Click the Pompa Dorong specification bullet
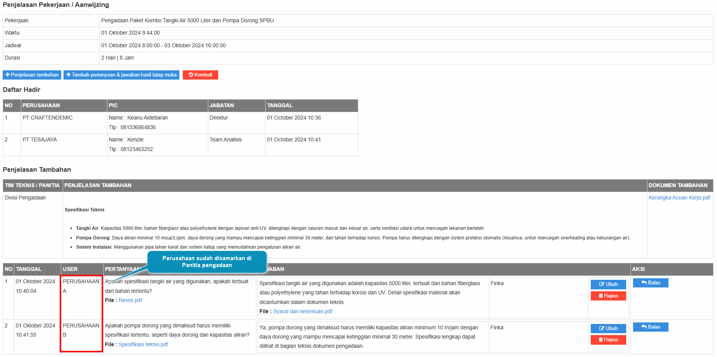Screen dimensions: 717x357 coord(353,238)
